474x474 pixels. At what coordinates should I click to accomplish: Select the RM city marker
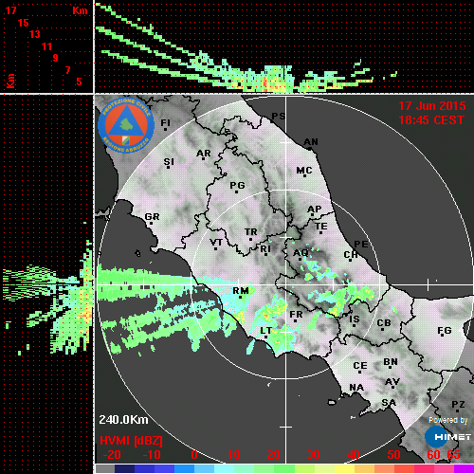(x=241, y=297)
